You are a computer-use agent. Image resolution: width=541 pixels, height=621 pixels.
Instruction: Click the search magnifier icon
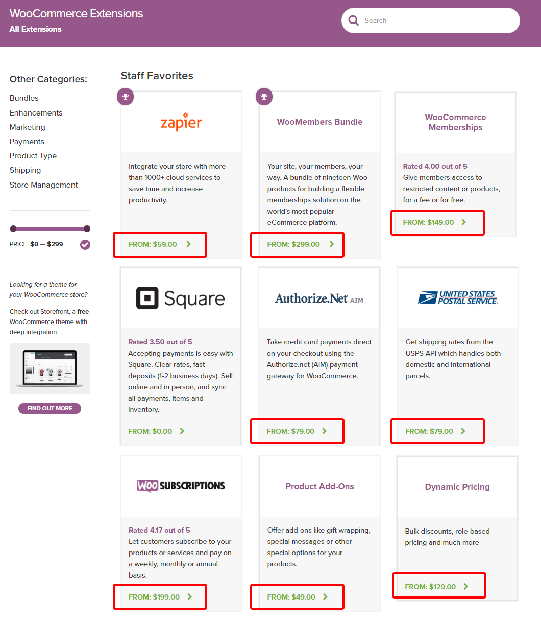coord(353,20)
